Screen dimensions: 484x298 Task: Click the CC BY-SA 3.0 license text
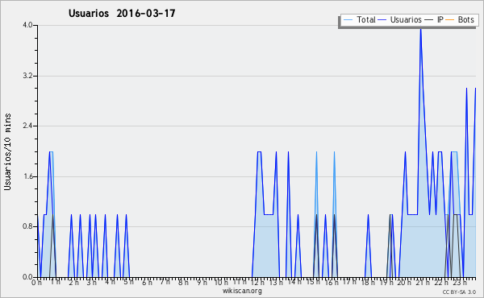459,292
